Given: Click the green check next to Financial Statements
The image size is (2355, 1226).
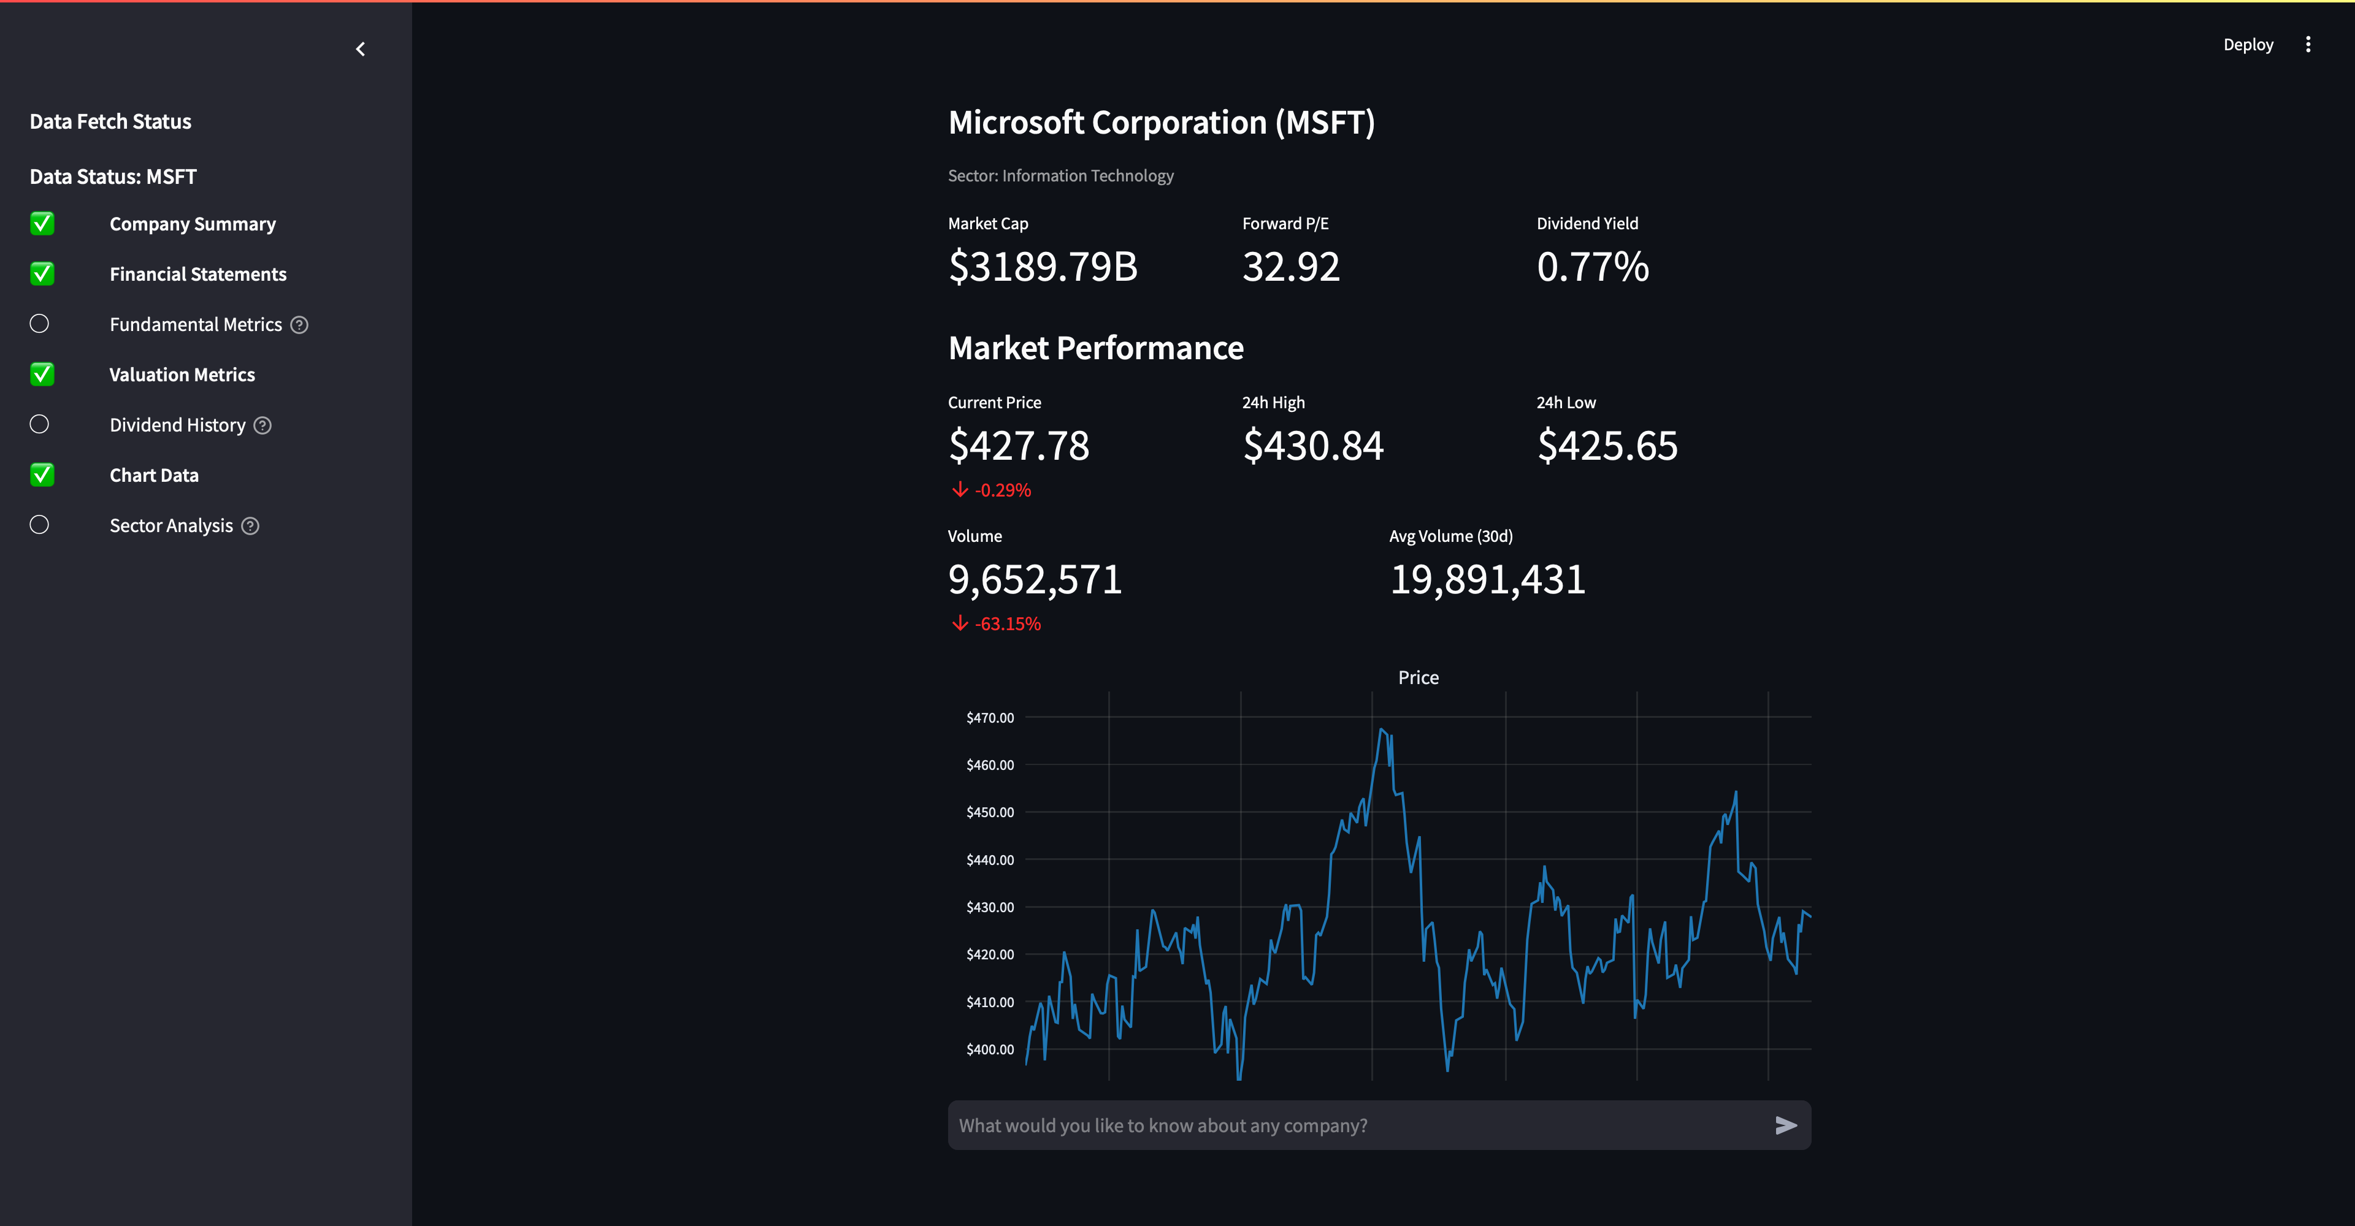Looking at the screenshot, I should (42, 274).
